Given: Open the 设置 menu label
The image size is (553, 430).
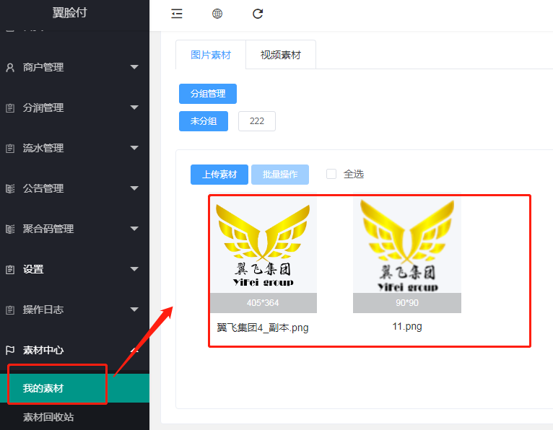Looking at the screenshot, I should click(33, 269).
